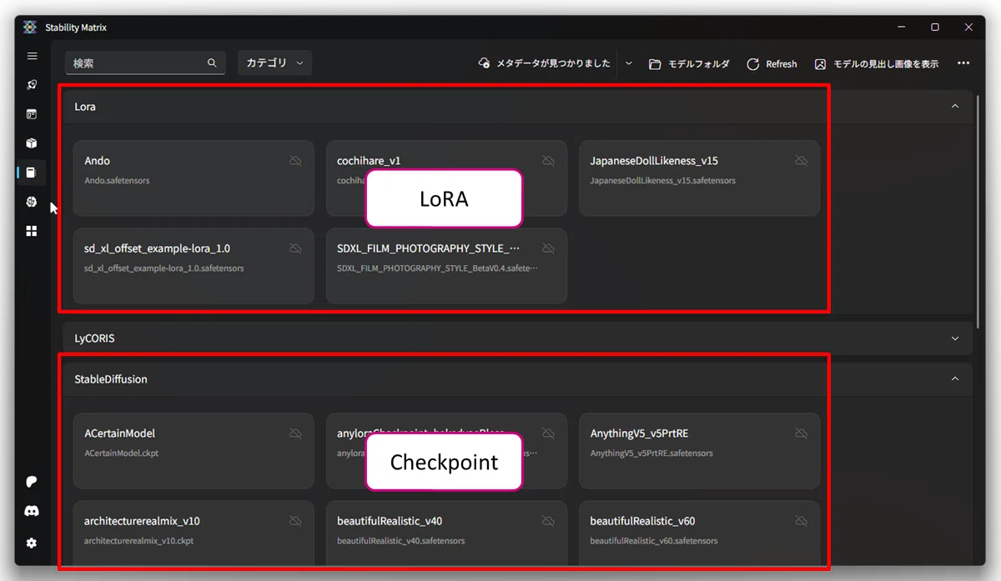
Task: Select the Checkpoint Manager sidebar icon
Action: 32,173
